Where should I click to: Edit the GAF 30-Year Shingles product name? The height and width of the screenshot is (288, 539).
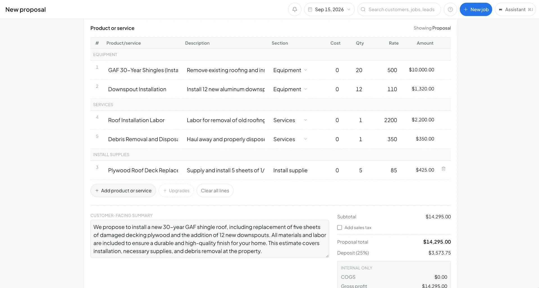(143, 70)
